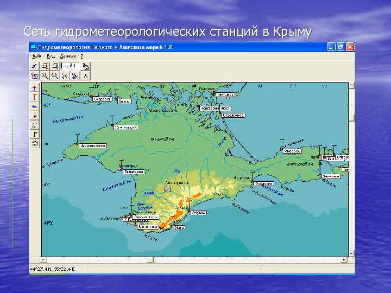Click the blue ship icon in the side toolbar
Image resolution: width=391 pixels, height=293 pixels.
(x=35, y=106)
